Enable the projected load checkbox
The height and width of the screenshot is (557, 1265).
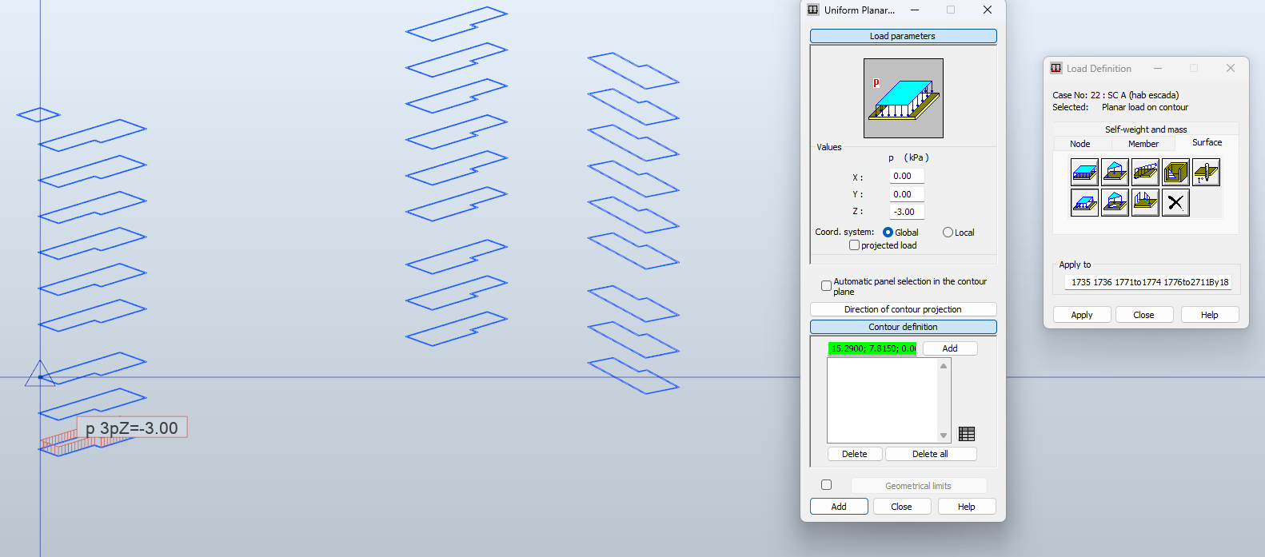854,245
